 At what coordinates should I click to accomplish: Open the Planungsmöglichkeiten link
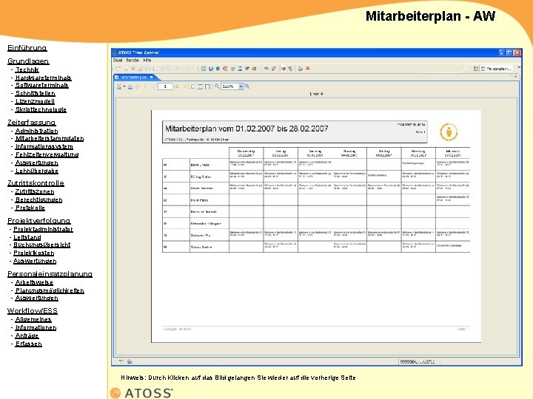50,290
